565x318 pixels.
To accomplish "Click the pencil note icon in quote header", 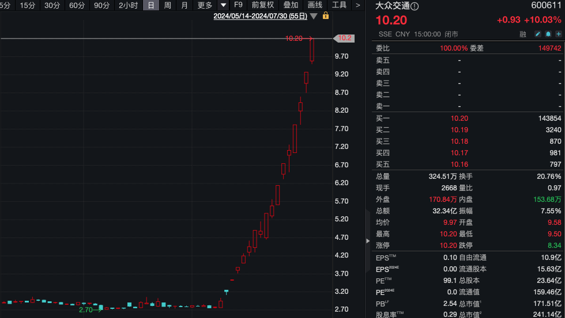I will (539, 34).
